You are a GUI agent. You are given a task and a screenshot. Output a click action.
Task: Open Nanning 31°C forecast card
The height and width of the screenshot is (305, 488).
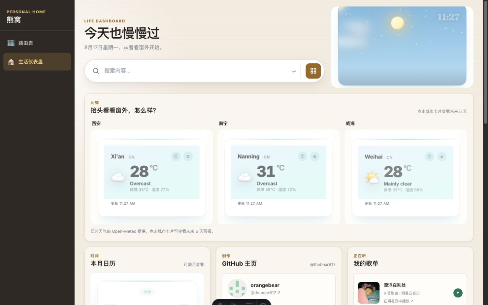coord(278,177)
